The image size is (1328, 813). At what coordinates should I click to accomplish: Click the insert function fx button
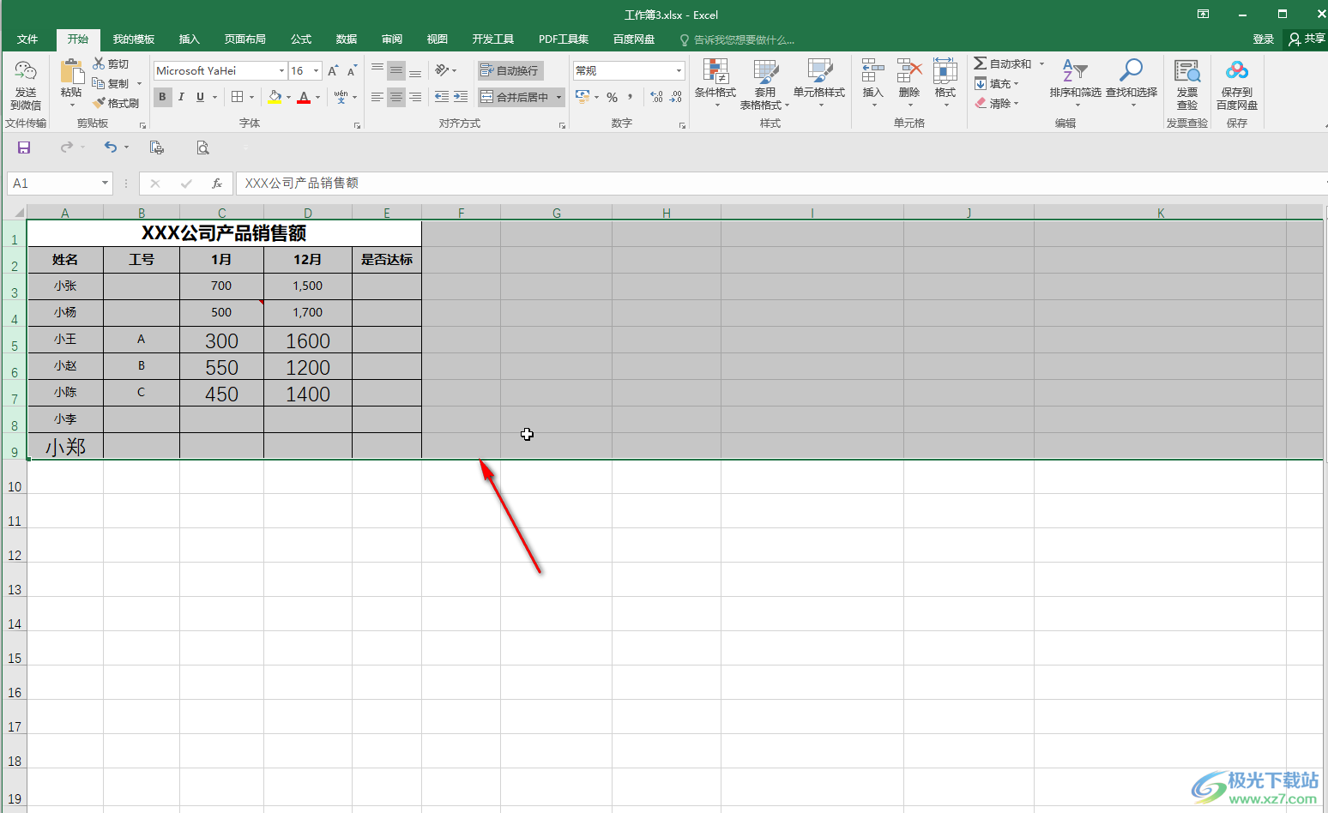217,183
